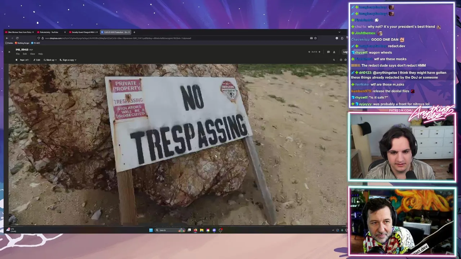Image resolution: width=461 pixels, height=259 pixels.
Task: Expand the Sign a copy dropdown
Action: [68, 60]
